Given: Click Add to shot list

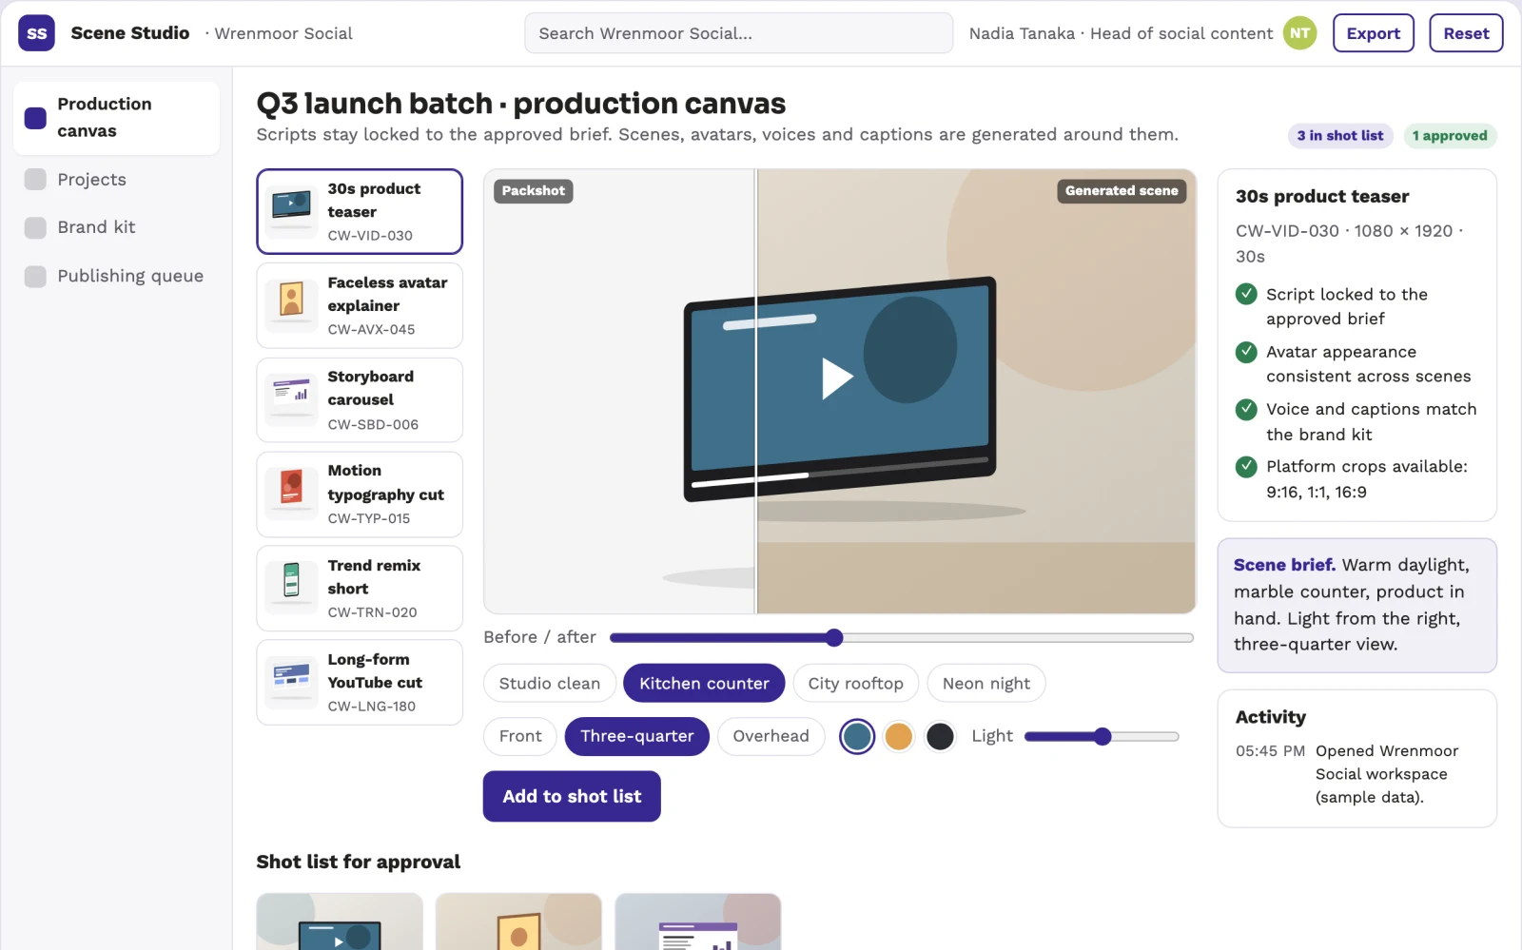Looking at the screenshot, I should point(572,796).
